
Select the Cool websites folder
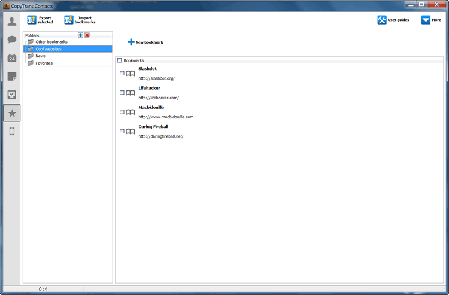coord(68,49)
